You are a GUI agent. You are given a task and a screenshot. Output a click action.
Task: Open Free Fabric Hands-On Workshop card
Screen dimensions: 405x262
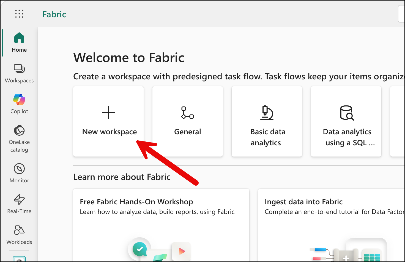(161, 225)
